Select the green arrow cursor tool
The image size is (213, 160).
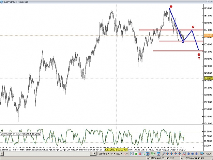(x=153, y=154)
